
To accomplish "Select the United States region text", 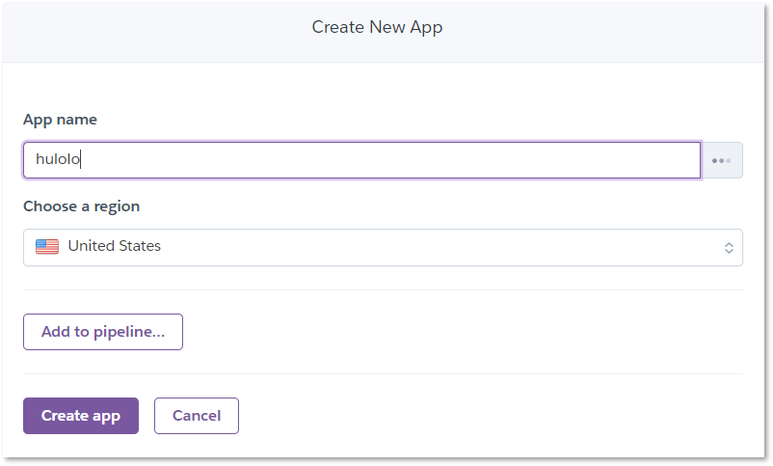I will pyautogui.click(x=114, y=246).
